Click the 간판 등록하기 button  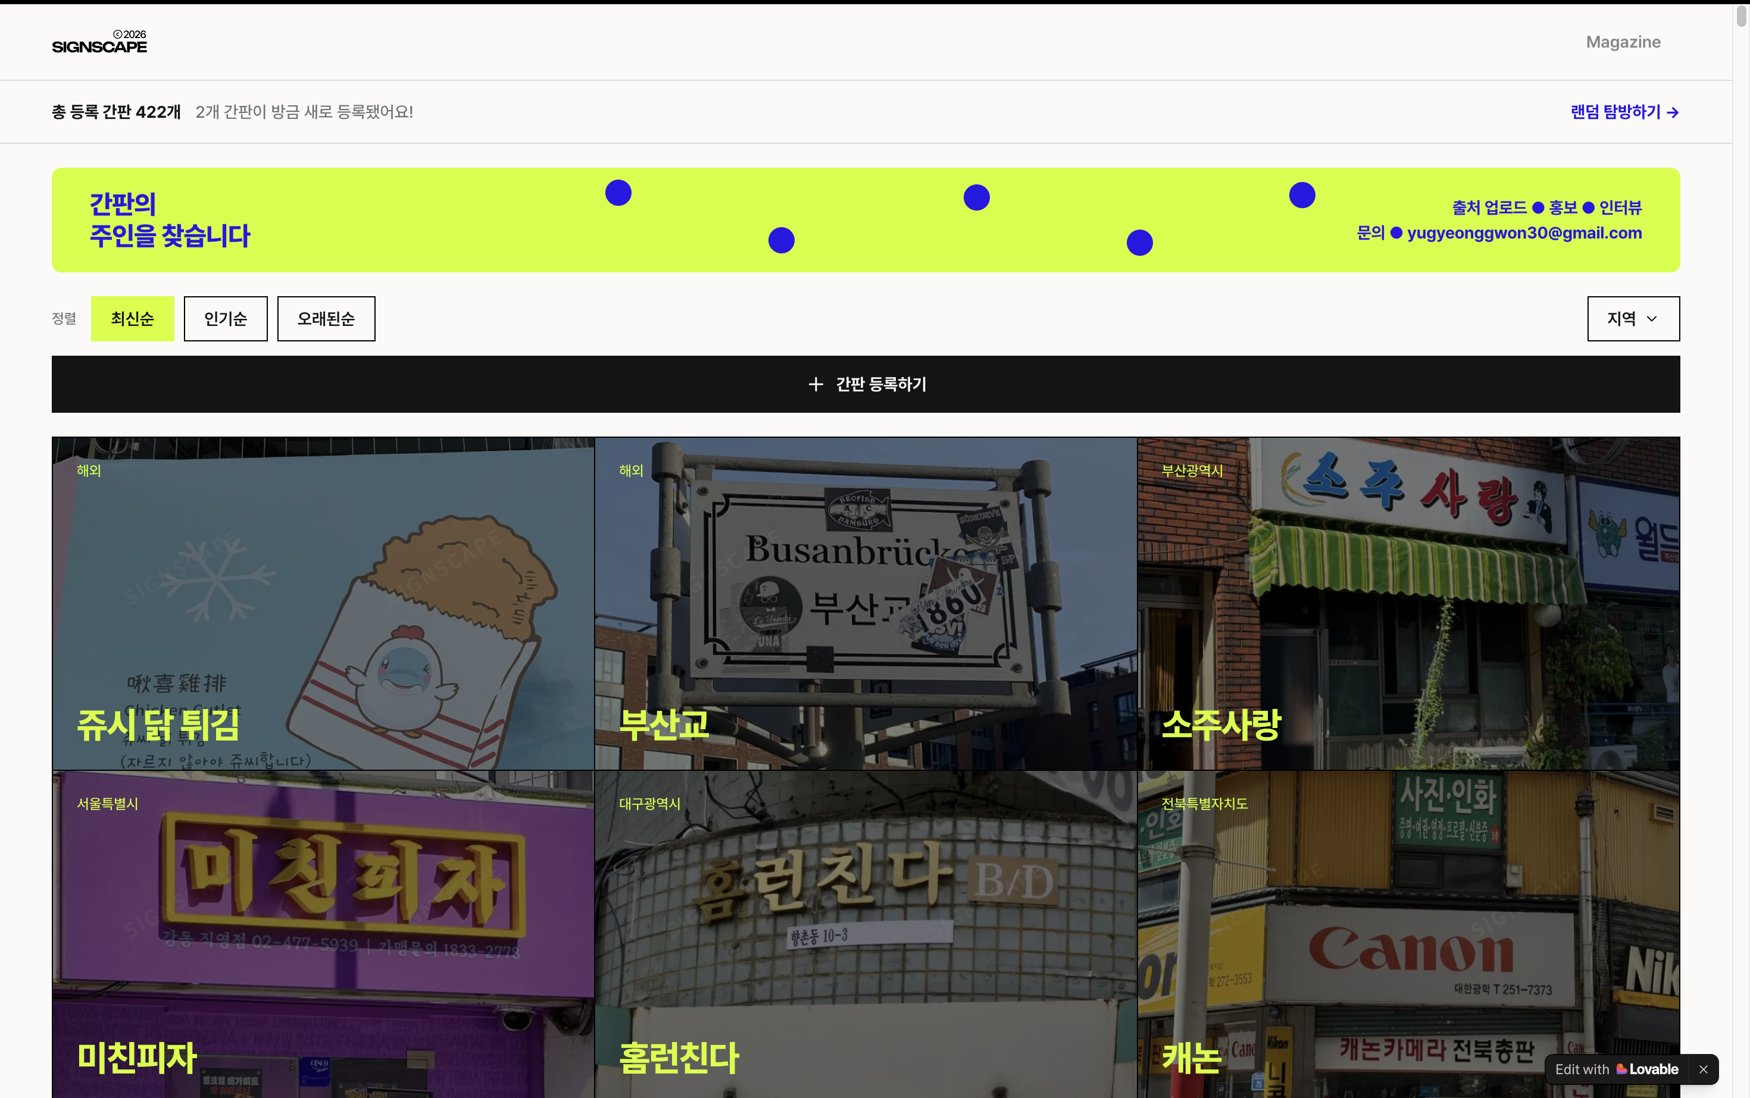pos(865,384)
